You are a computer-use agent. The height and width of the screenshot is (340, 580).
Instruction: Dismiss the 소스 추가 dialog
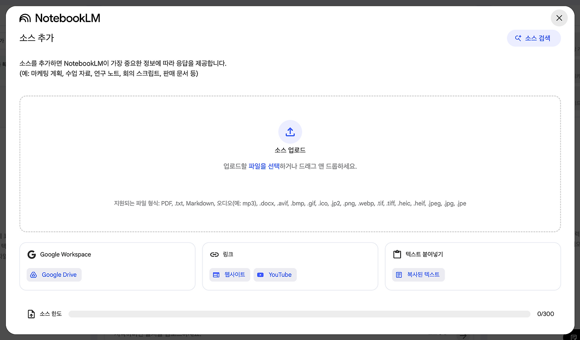coord(559,18)
